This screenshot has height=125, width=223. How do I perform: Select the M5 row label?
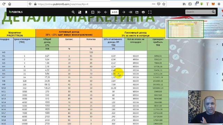[4, 70]
